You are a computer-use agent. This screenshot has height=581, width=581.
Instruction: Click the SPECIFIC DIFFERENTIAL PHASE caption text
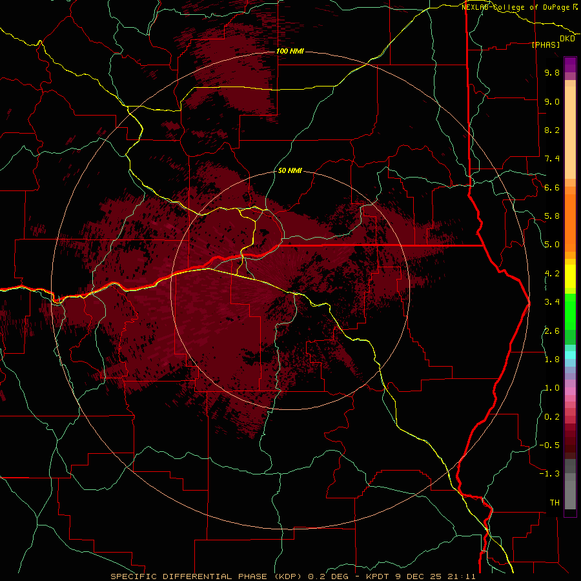point(189,576)
